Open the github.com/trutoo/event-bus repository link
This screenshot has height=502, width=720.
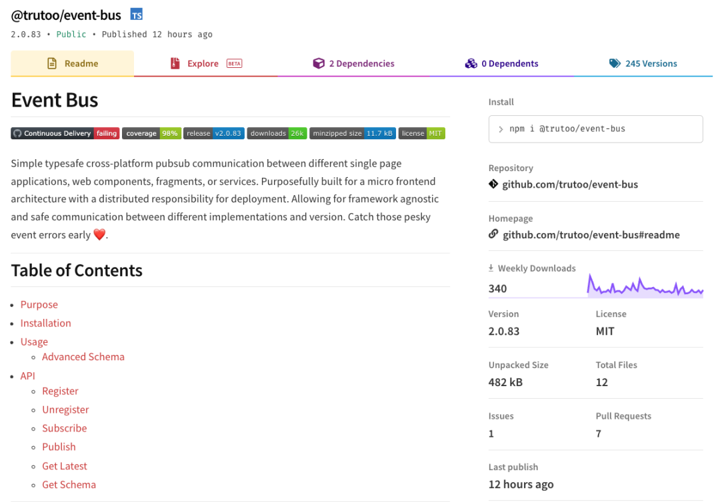570,184
